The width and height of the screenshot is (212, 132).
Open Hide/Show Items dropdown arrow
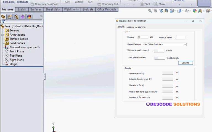(190, 11)
